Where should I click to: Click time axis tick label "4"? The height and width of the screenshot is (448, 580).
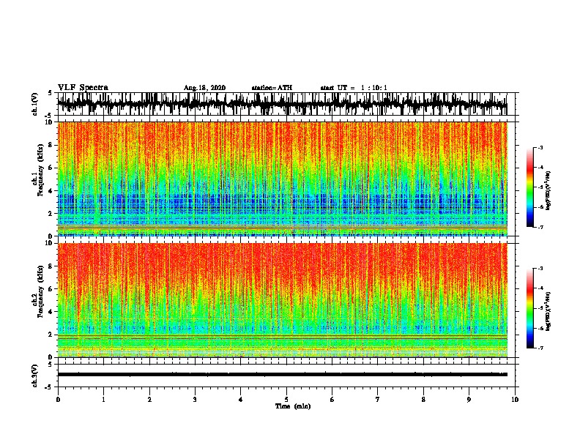pos(240,400)
